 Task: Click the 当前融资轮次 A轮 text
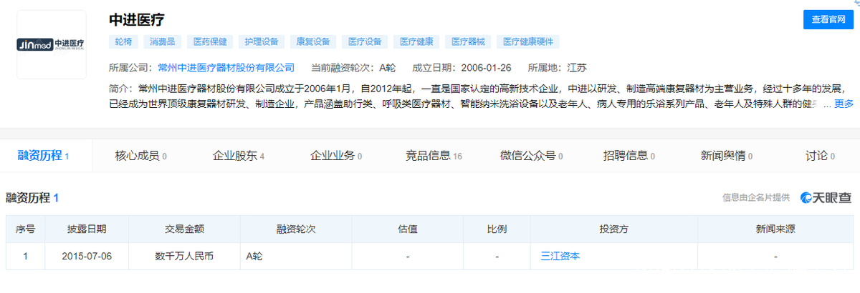tap(353, 68)
